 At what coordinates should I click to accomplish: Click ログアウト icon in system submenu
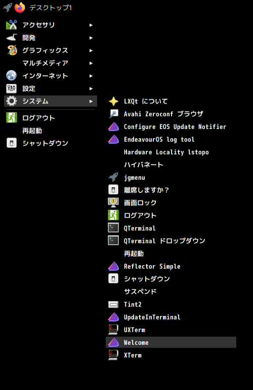pyautogui.click(x=113, y=215)
